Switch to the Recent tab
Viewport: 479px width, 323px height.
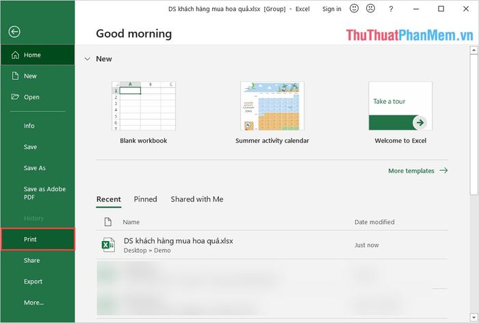[x=108, y=199]
